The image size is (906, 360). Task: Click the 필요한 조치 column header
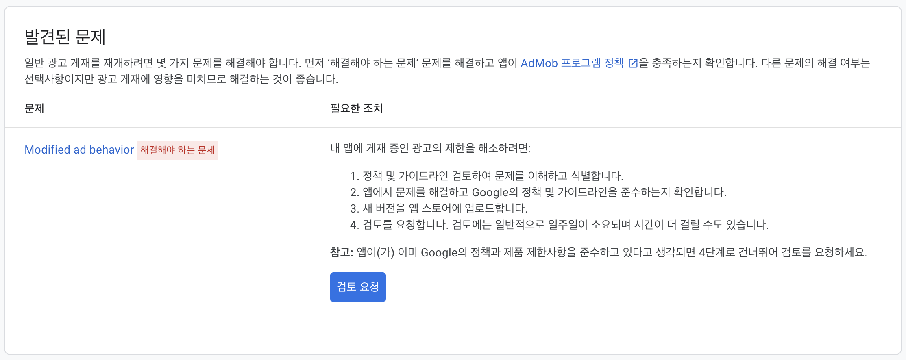pyautogui.click(x=357, y=108)
